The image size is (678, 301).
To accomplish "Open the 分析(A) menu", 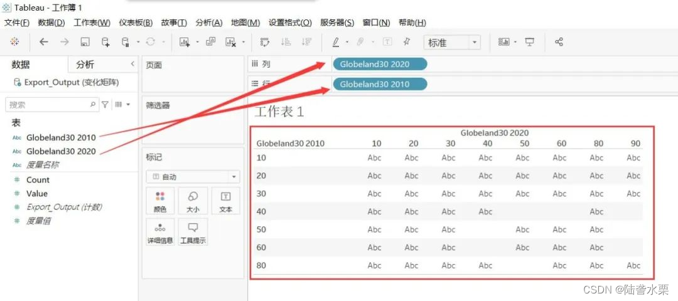I will coord(209,23).
